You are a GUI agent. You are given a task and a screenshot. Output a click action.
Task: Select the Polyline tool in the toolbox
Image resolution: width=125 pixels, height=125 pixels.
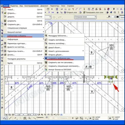pos(2,88)
